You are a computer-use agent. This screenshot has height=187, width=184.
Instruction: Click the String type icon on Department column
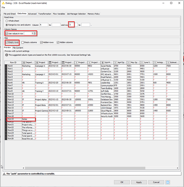pyautogui.click(x=24, y=62)
